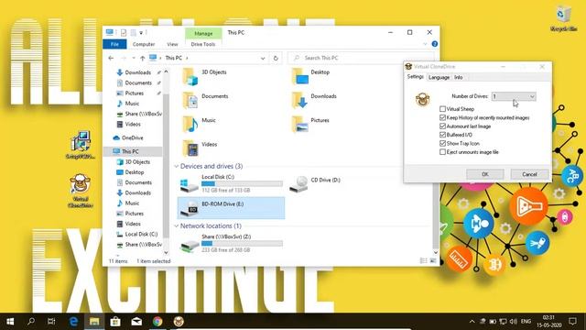
Task: Open the Downloads folder in main pane
Action: pyautogui.click(x=299, y=101)
